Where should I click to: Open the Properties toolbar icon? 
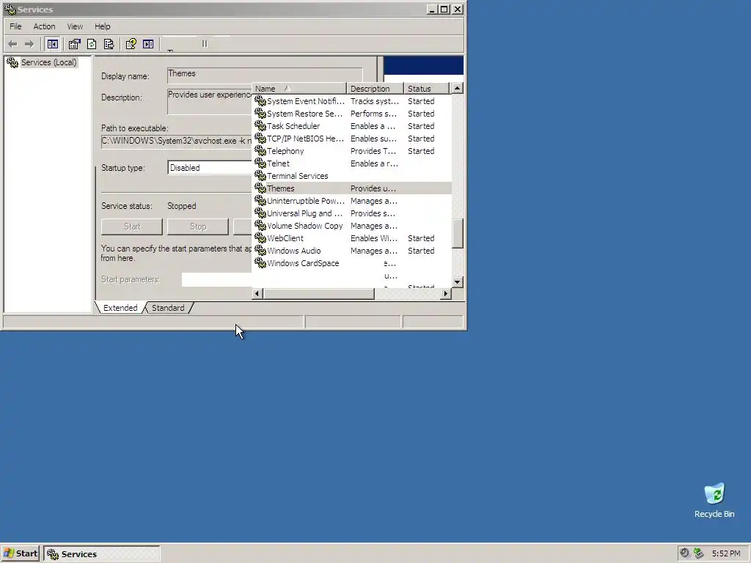[74, 44]
